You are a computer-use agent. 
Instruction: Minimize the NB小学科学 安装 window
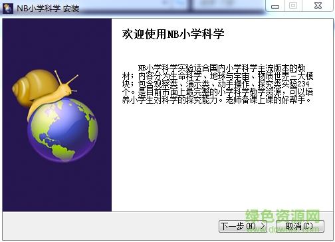tap(275, 6)
